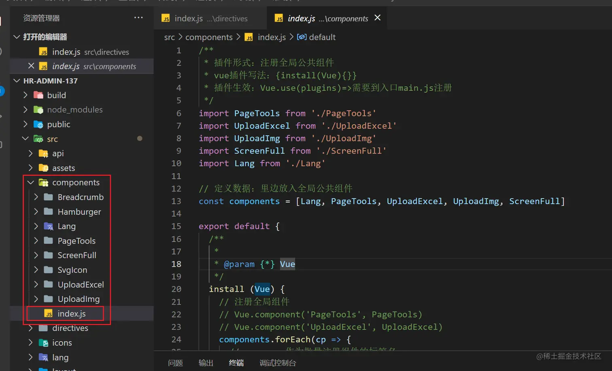Click components in the breadcrumb path
Image resolution: width=612 pixels, height=371 pixels.
209,37
